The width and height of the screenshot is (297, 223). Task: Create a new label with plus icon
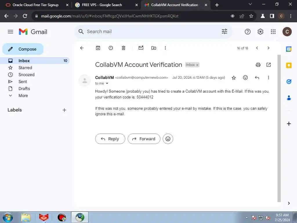click(x=64, y=110)
